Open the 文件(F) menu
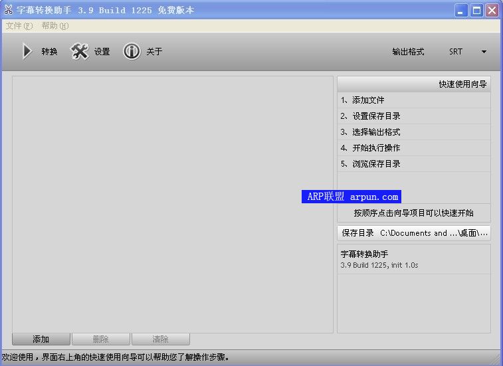Screen dimensions: 503x366 pyautogui.click(x=19, y=26)
